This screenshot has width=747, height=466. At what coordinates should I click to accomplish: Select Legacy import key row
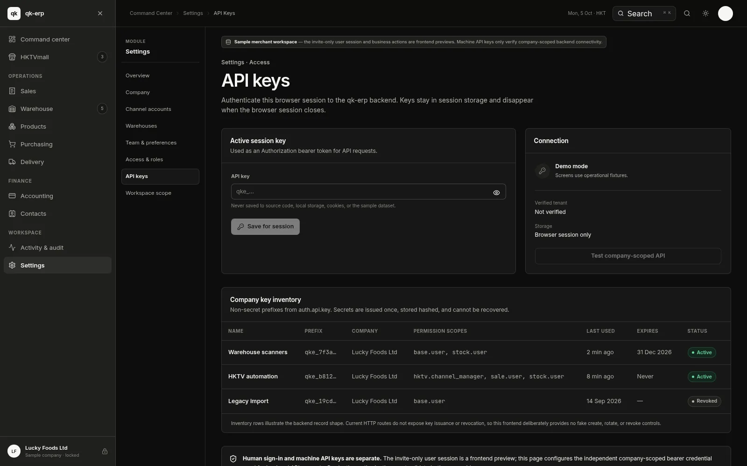pyautogui.click(x=476, y=401)
